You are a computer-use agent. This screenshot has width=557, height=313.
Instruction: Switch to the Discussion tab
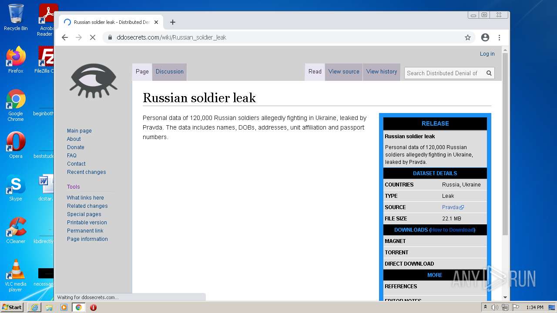click(x=170, y=72)
